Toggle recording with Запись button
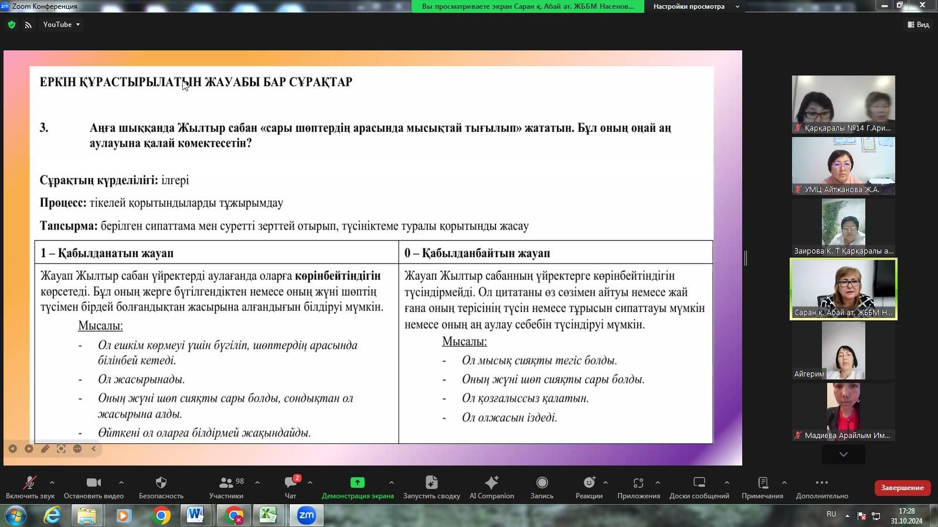 (542, 483)
